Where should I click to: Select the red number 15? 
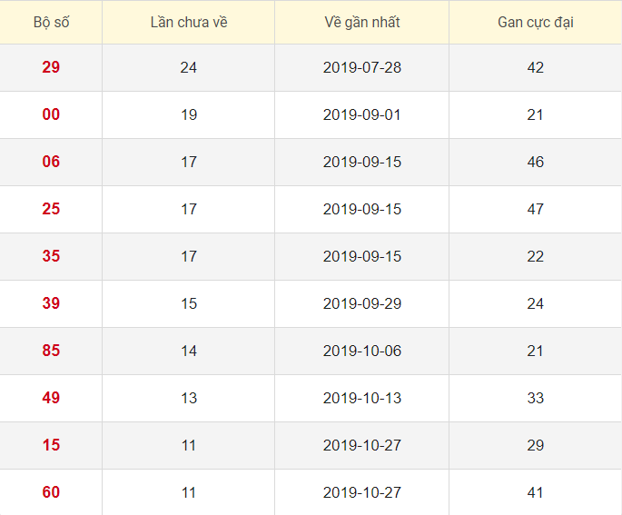tap(51, 445)
